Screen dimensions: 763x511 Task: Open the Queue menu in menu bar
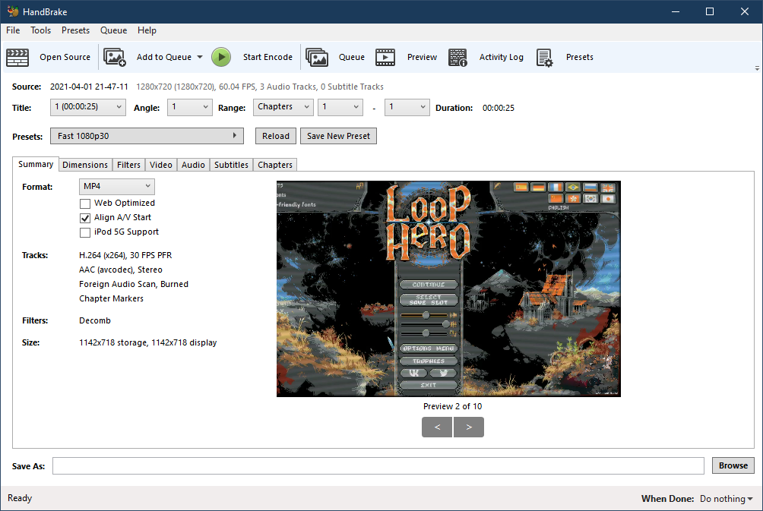(113, 30)
